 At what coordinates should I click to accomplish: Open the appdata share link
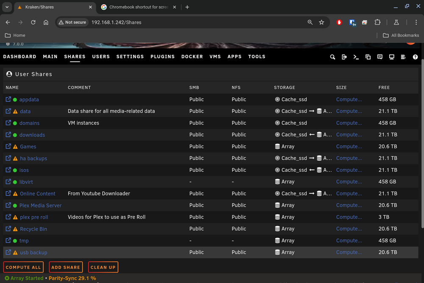pyautogui.click(x=29, y=99)
